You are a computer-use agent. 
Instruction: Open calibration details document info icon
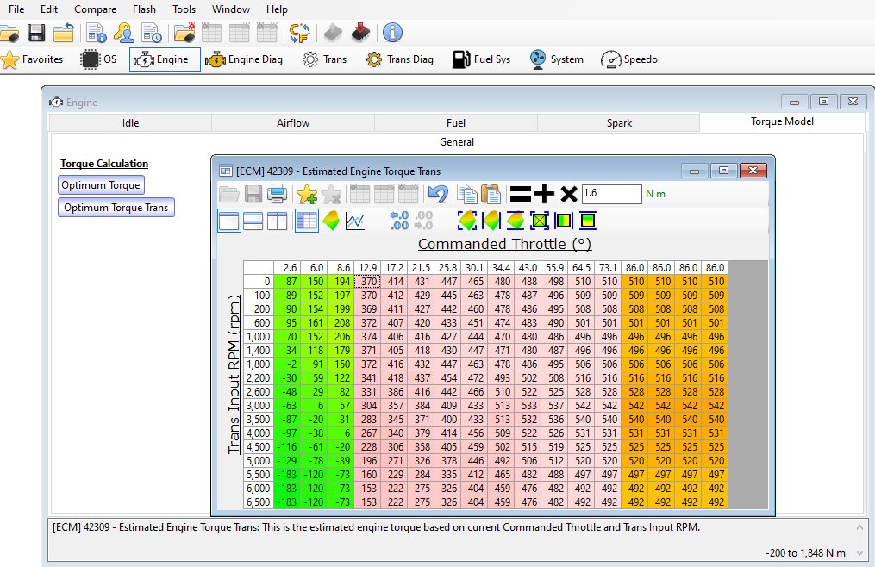pyautogui.click(x=97, y=33)
